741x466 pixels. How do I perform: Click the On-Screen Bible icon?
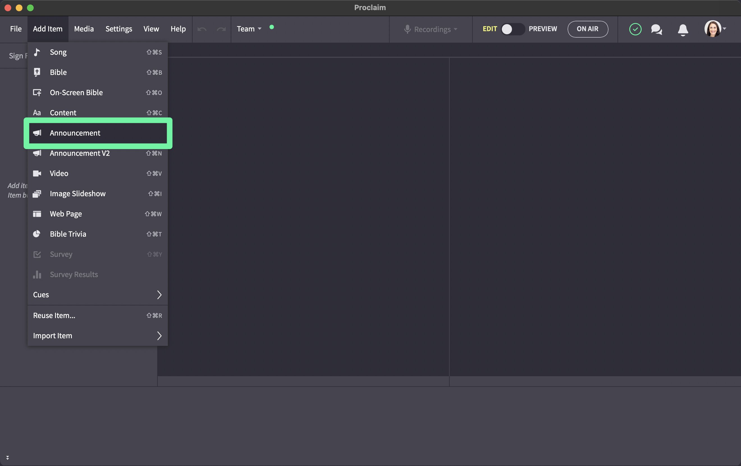click(37, 93)
